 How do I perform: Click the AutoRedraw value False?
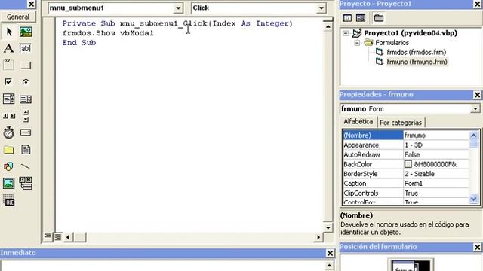pyautogui.click(x=412, y=154)
